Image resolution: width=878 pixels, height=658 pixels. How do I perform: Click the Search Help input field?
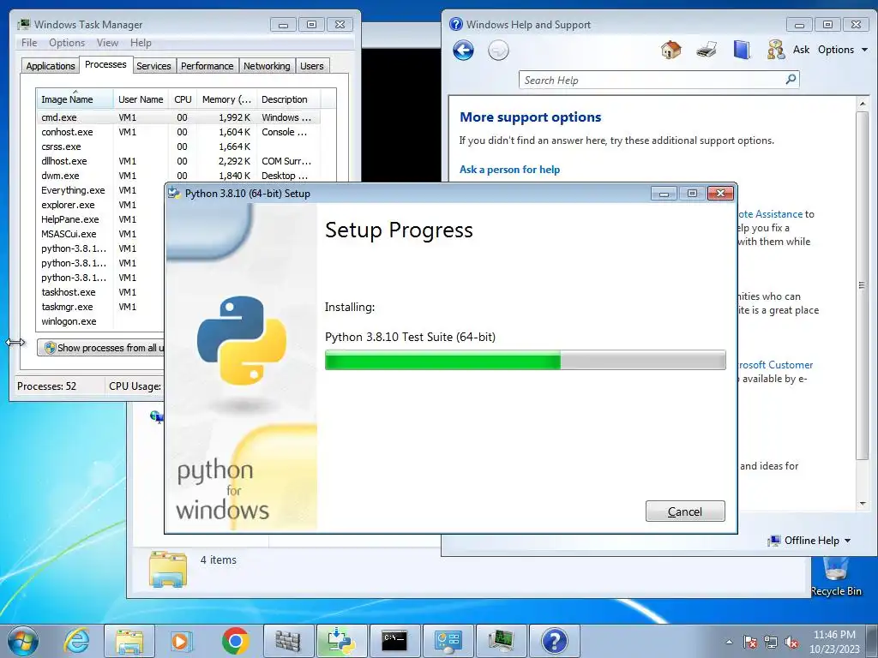click(652, 80)
